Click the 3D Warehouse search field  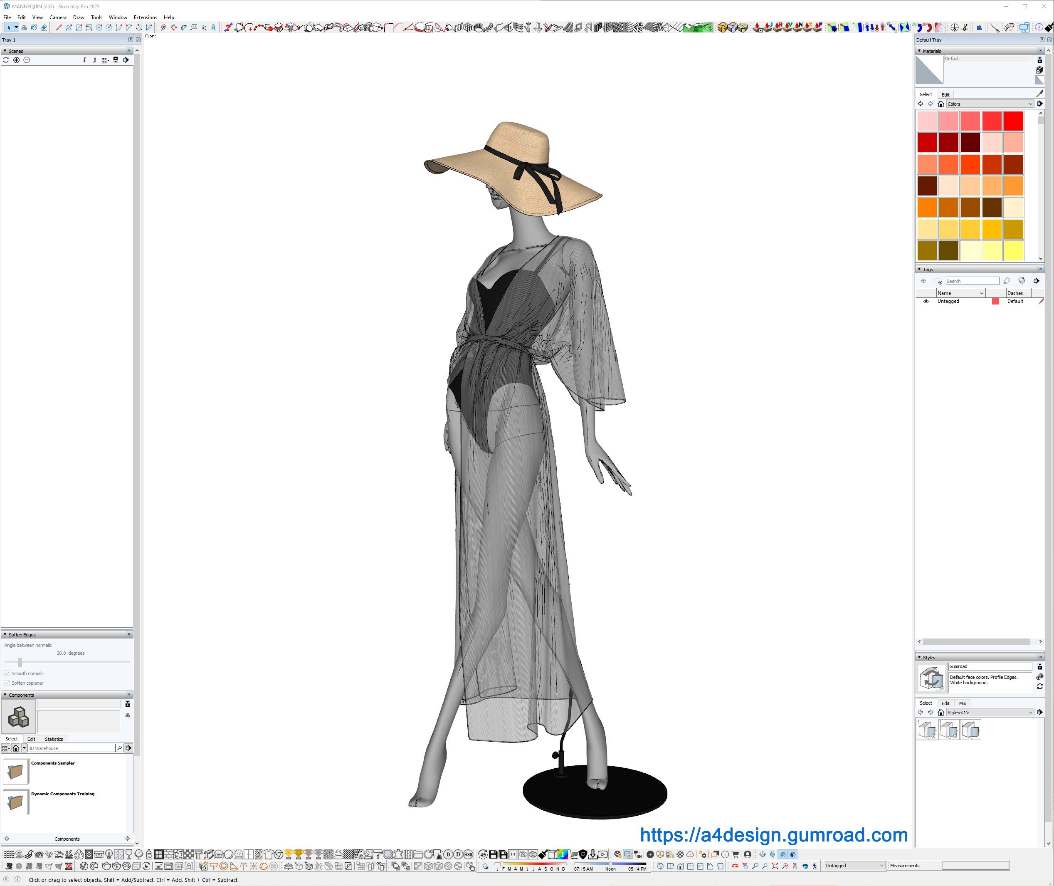point(70,748)
